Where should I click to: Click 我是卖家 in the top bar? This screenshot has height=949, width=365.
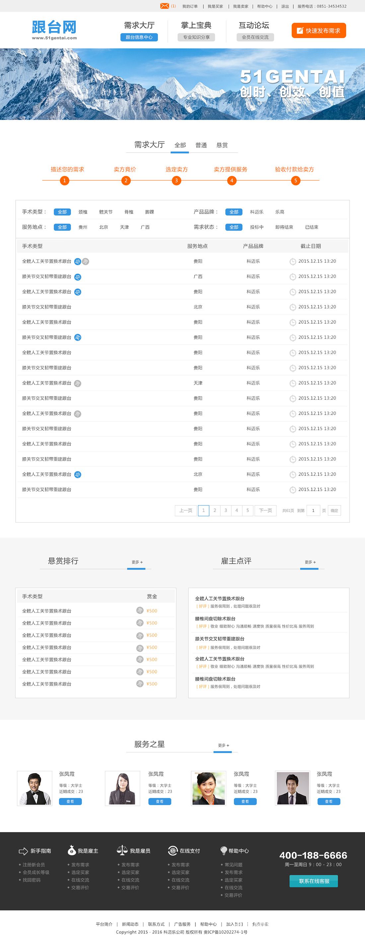click(241, 6)
